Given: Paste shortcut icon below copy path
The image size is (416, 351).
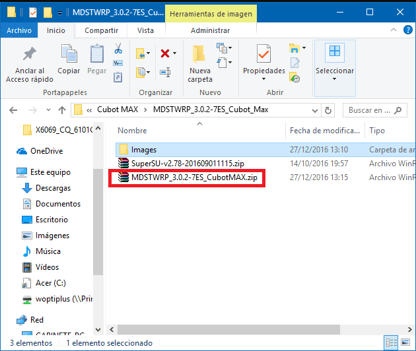Looking at the screenshot, I should pos(118,77).
